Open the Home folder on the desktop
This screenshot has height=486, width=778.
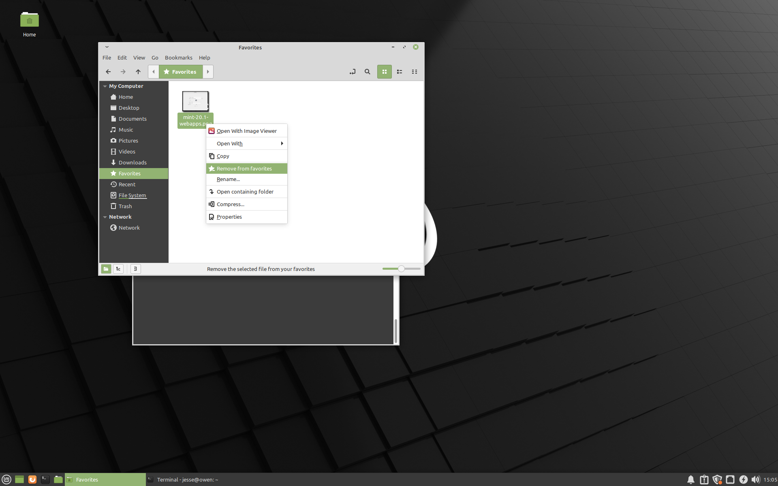pos(29,24)
